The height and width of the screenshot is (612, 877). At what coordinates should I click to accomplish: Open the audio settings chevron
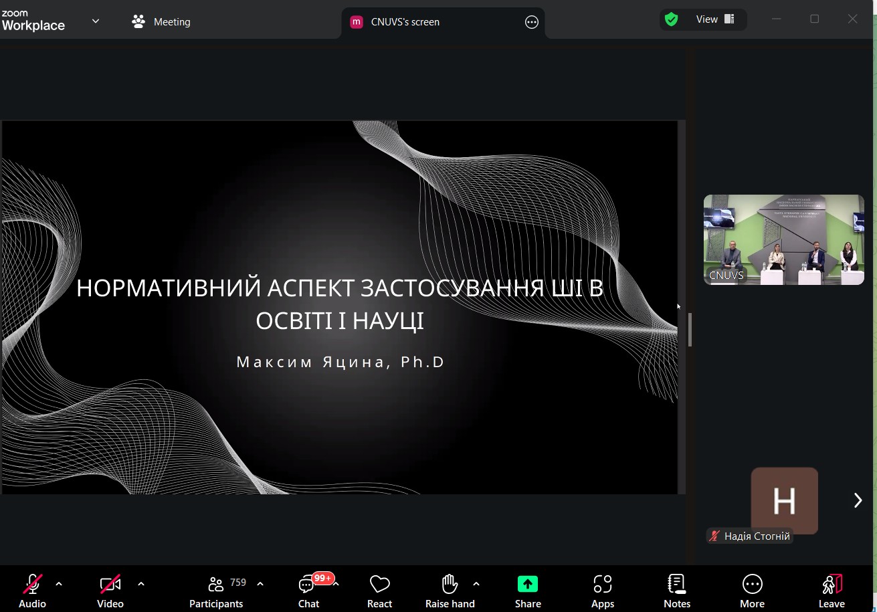tap(59, 583)
